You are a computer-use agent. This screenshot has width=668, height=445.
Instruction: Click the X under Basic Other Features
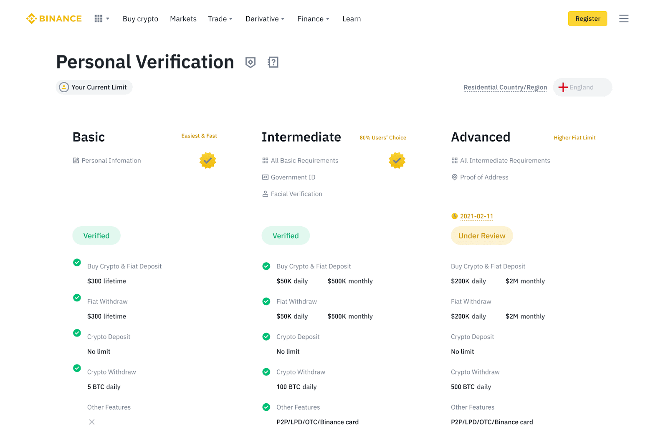pyautogui.click(x=92, y=422)
